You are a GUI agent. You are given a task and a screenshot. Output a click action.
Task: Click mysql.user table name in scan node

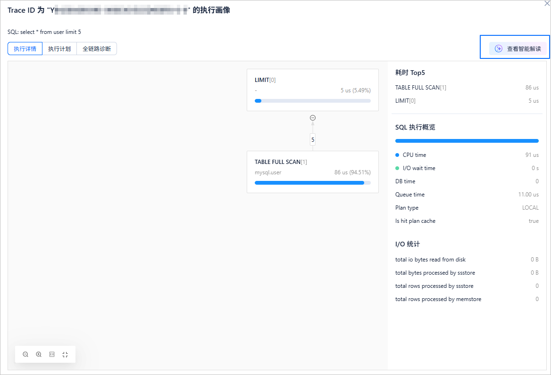tap(268, 172)
